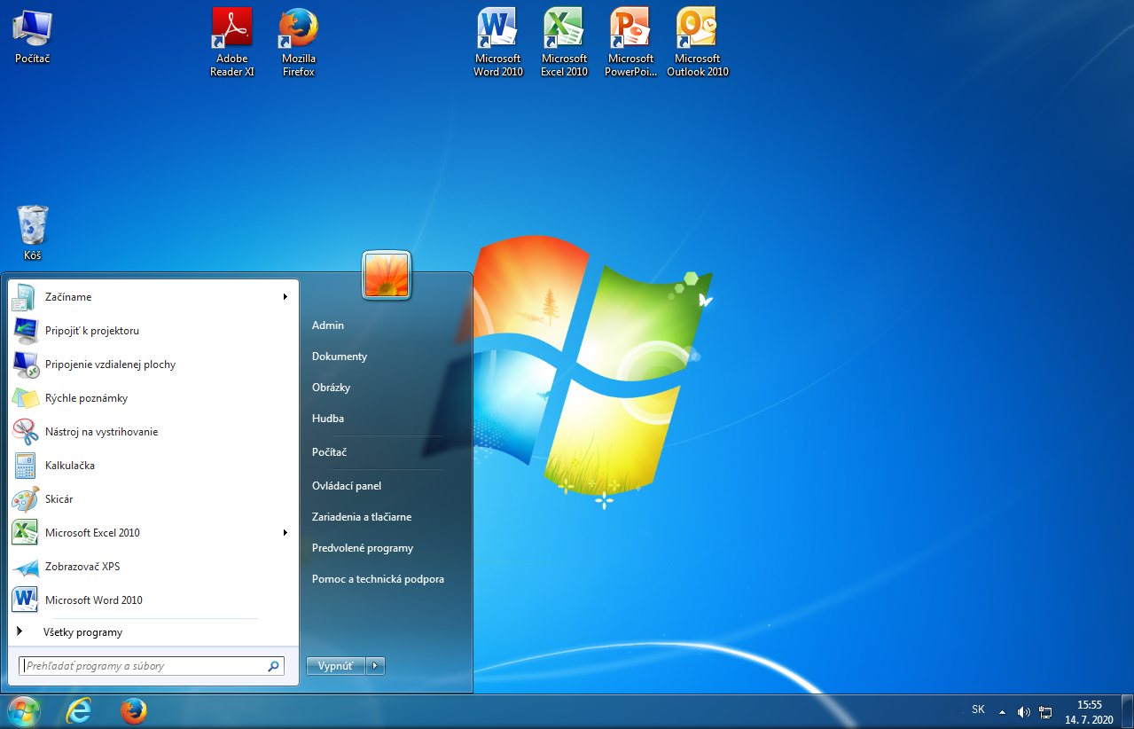Click network icon in system tray

pyautogui.click(x=1045, y=711)
